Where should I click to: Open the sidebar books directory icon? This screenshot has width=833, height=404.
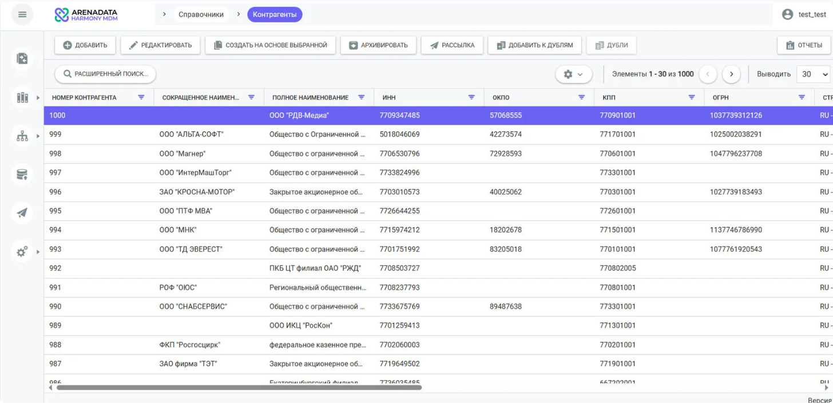click(x=22, y=97)
